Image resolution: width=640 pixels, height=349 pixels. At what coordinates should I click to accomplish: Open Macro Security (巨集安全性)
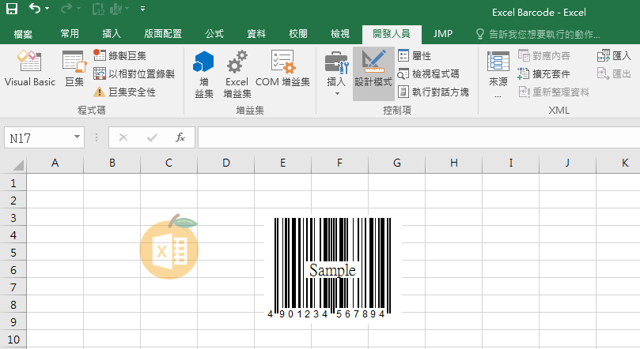pos(124,92)
